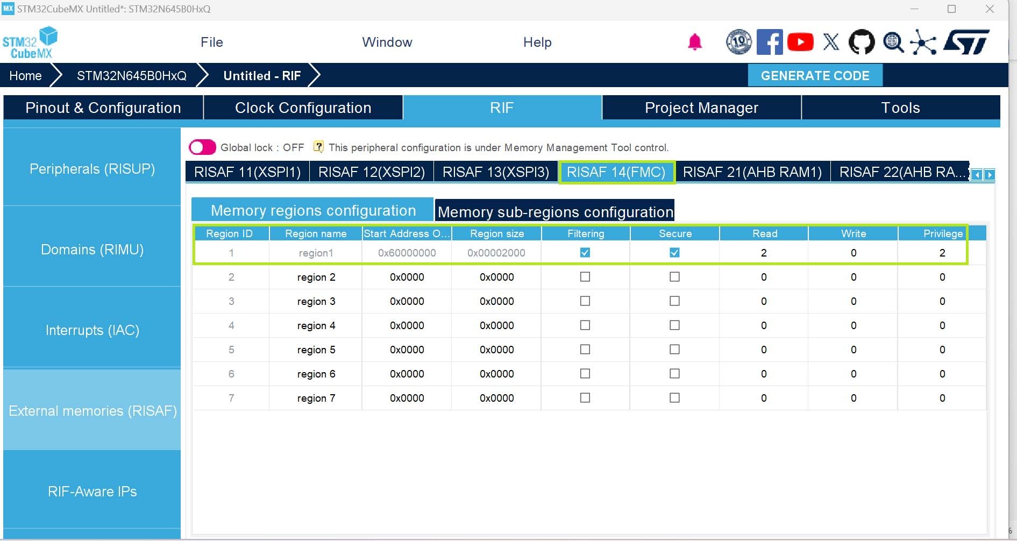The height and width of the screenshot is (541, 1017).
Task: Click the Untitled - RIF breadcrumb
Action: click(x=262, y=76)
